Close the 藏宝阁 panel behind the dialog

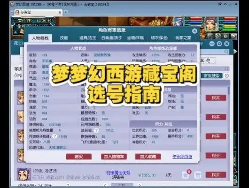coord(227,44)
